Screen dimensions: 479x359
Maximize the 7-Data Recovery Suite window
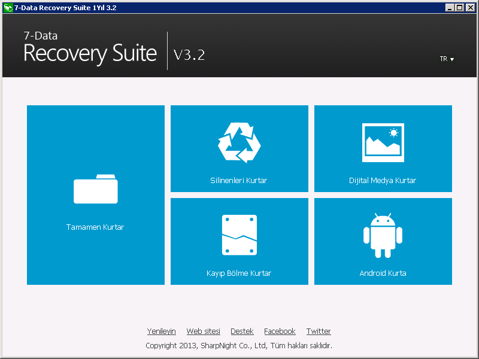tap(459, 8)
